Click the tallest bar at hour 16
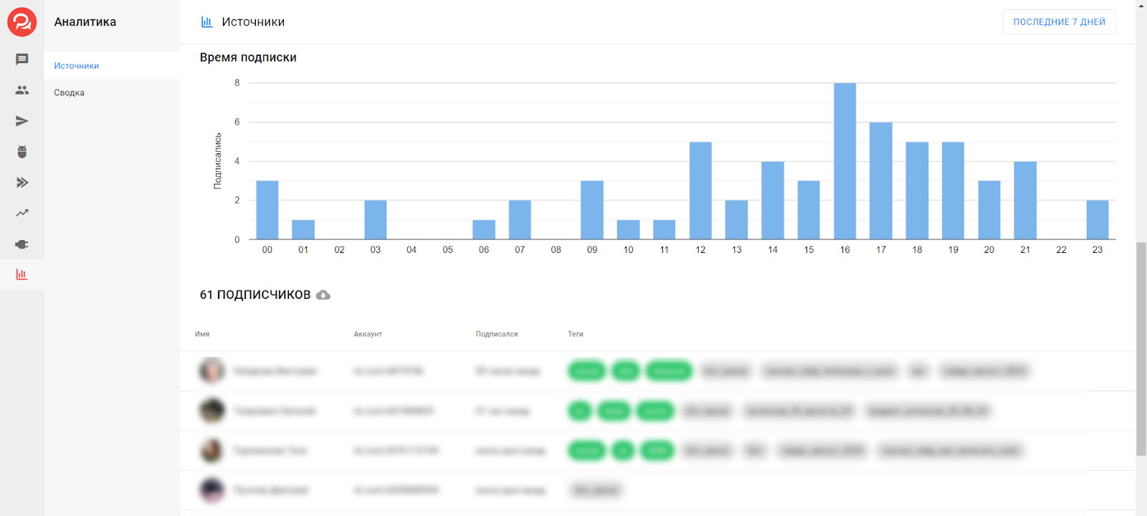 (844, 161)
